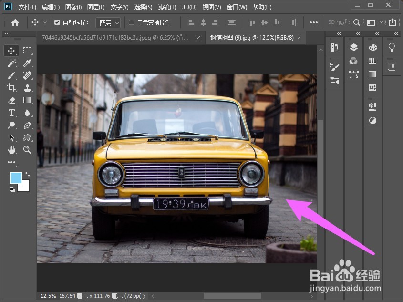Open more align options ellipsis
Viewport: 403px width, 302px height.
(x=313, y=22)
